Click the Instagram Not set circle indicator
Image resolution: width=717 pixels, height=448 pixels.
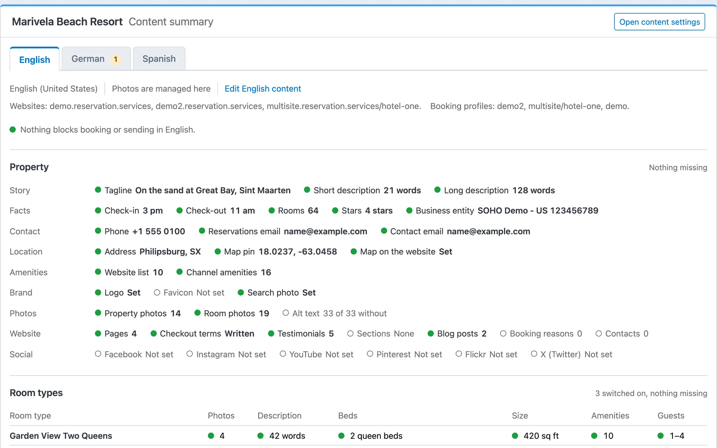[x=190, y=354]
